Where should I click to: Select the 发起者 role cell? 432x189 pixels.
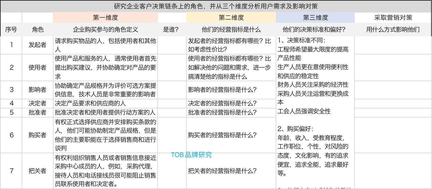(38, 45)
